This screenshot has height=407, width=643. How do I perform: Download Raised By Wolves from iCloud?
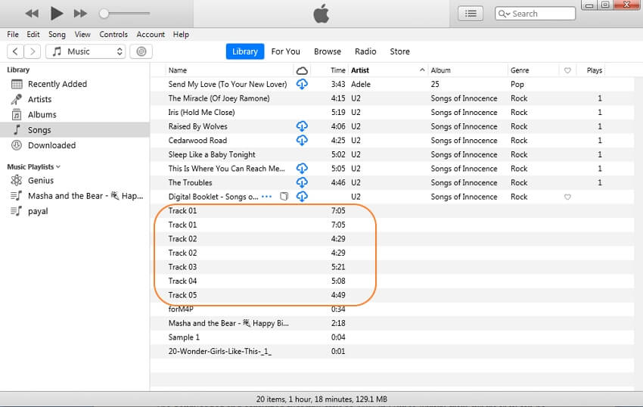(x=303, y=126)
